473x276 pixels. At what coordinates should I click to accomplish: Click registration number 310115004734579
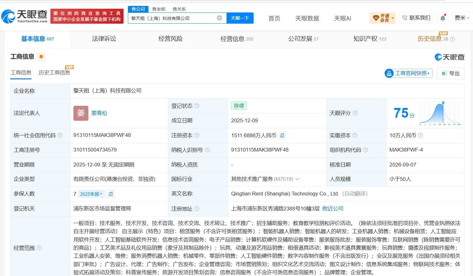(95, 150)
